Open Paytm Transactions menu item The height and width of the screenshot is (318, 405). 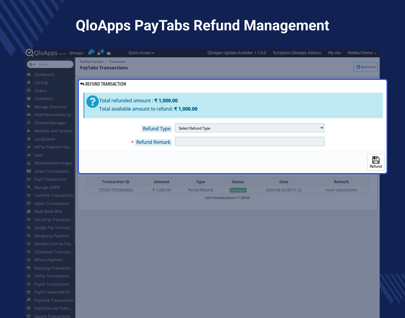51,284
